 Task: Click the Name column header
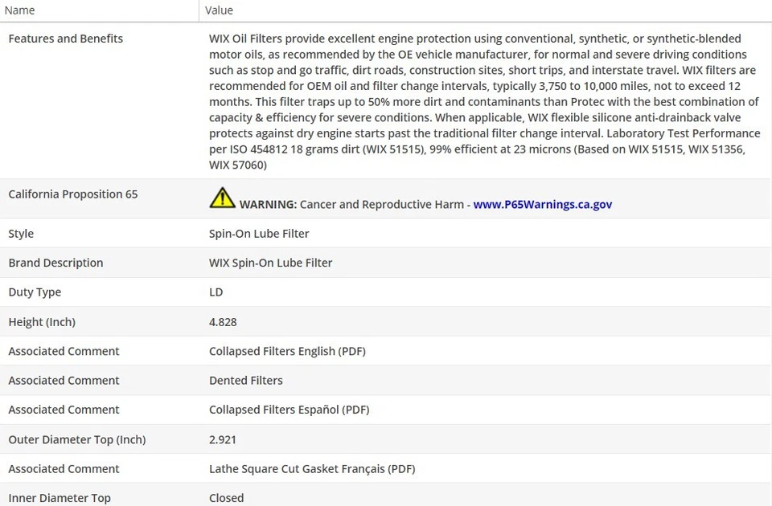coord(20,10)
